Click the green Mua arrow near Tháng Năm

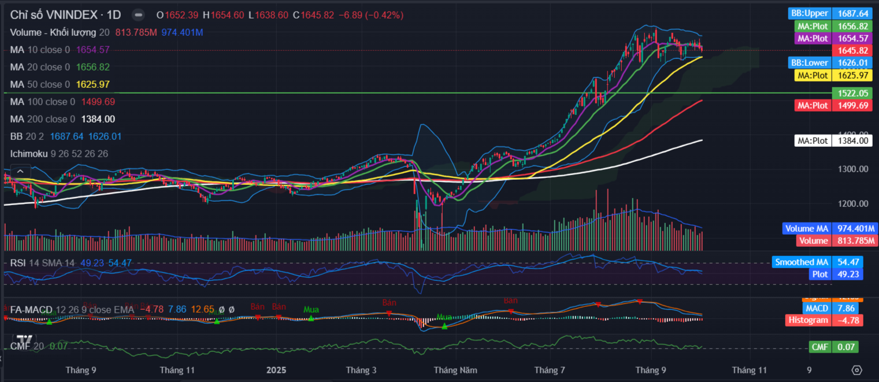click(x=444, y=327)
